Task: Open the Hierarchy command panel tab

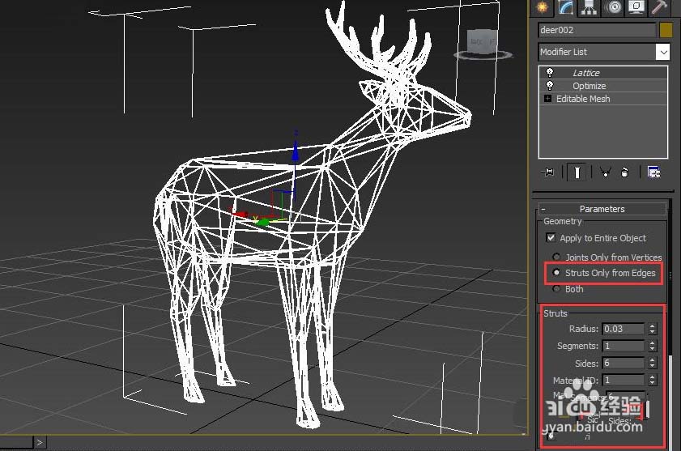Action: [x=589, y=7]
